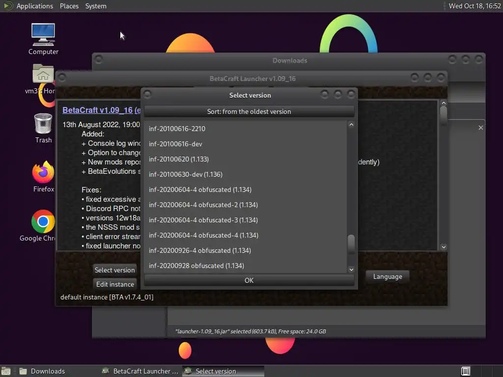Open the Applications menu
Screen dimensions: 503x377
point(35,6)
